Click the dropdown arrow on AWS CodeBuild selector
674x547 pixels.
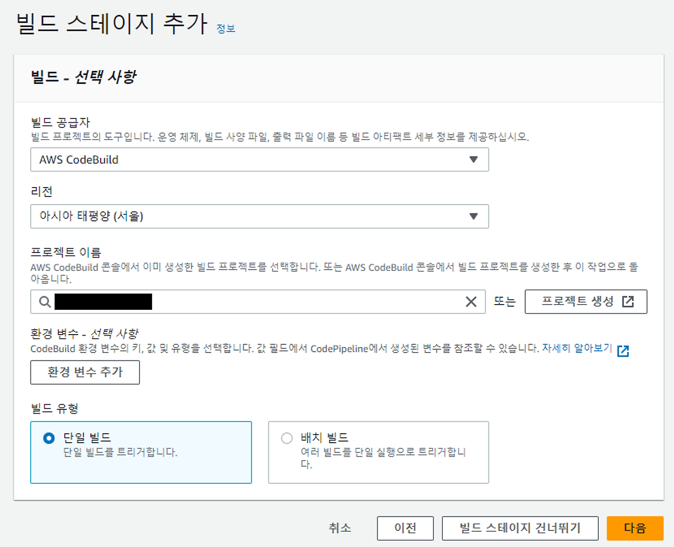tap(474, 160)
